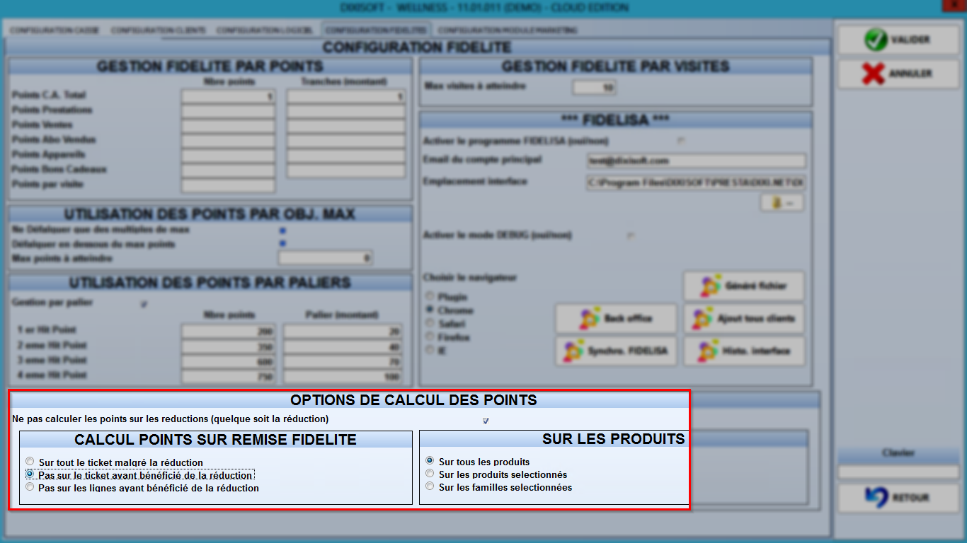
Task: Click the Généré fichier button icon
Action: point(710,286)
